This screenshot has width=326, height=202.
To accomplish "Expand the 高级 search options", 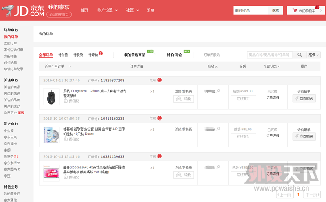I will click(x=313, y=55).
